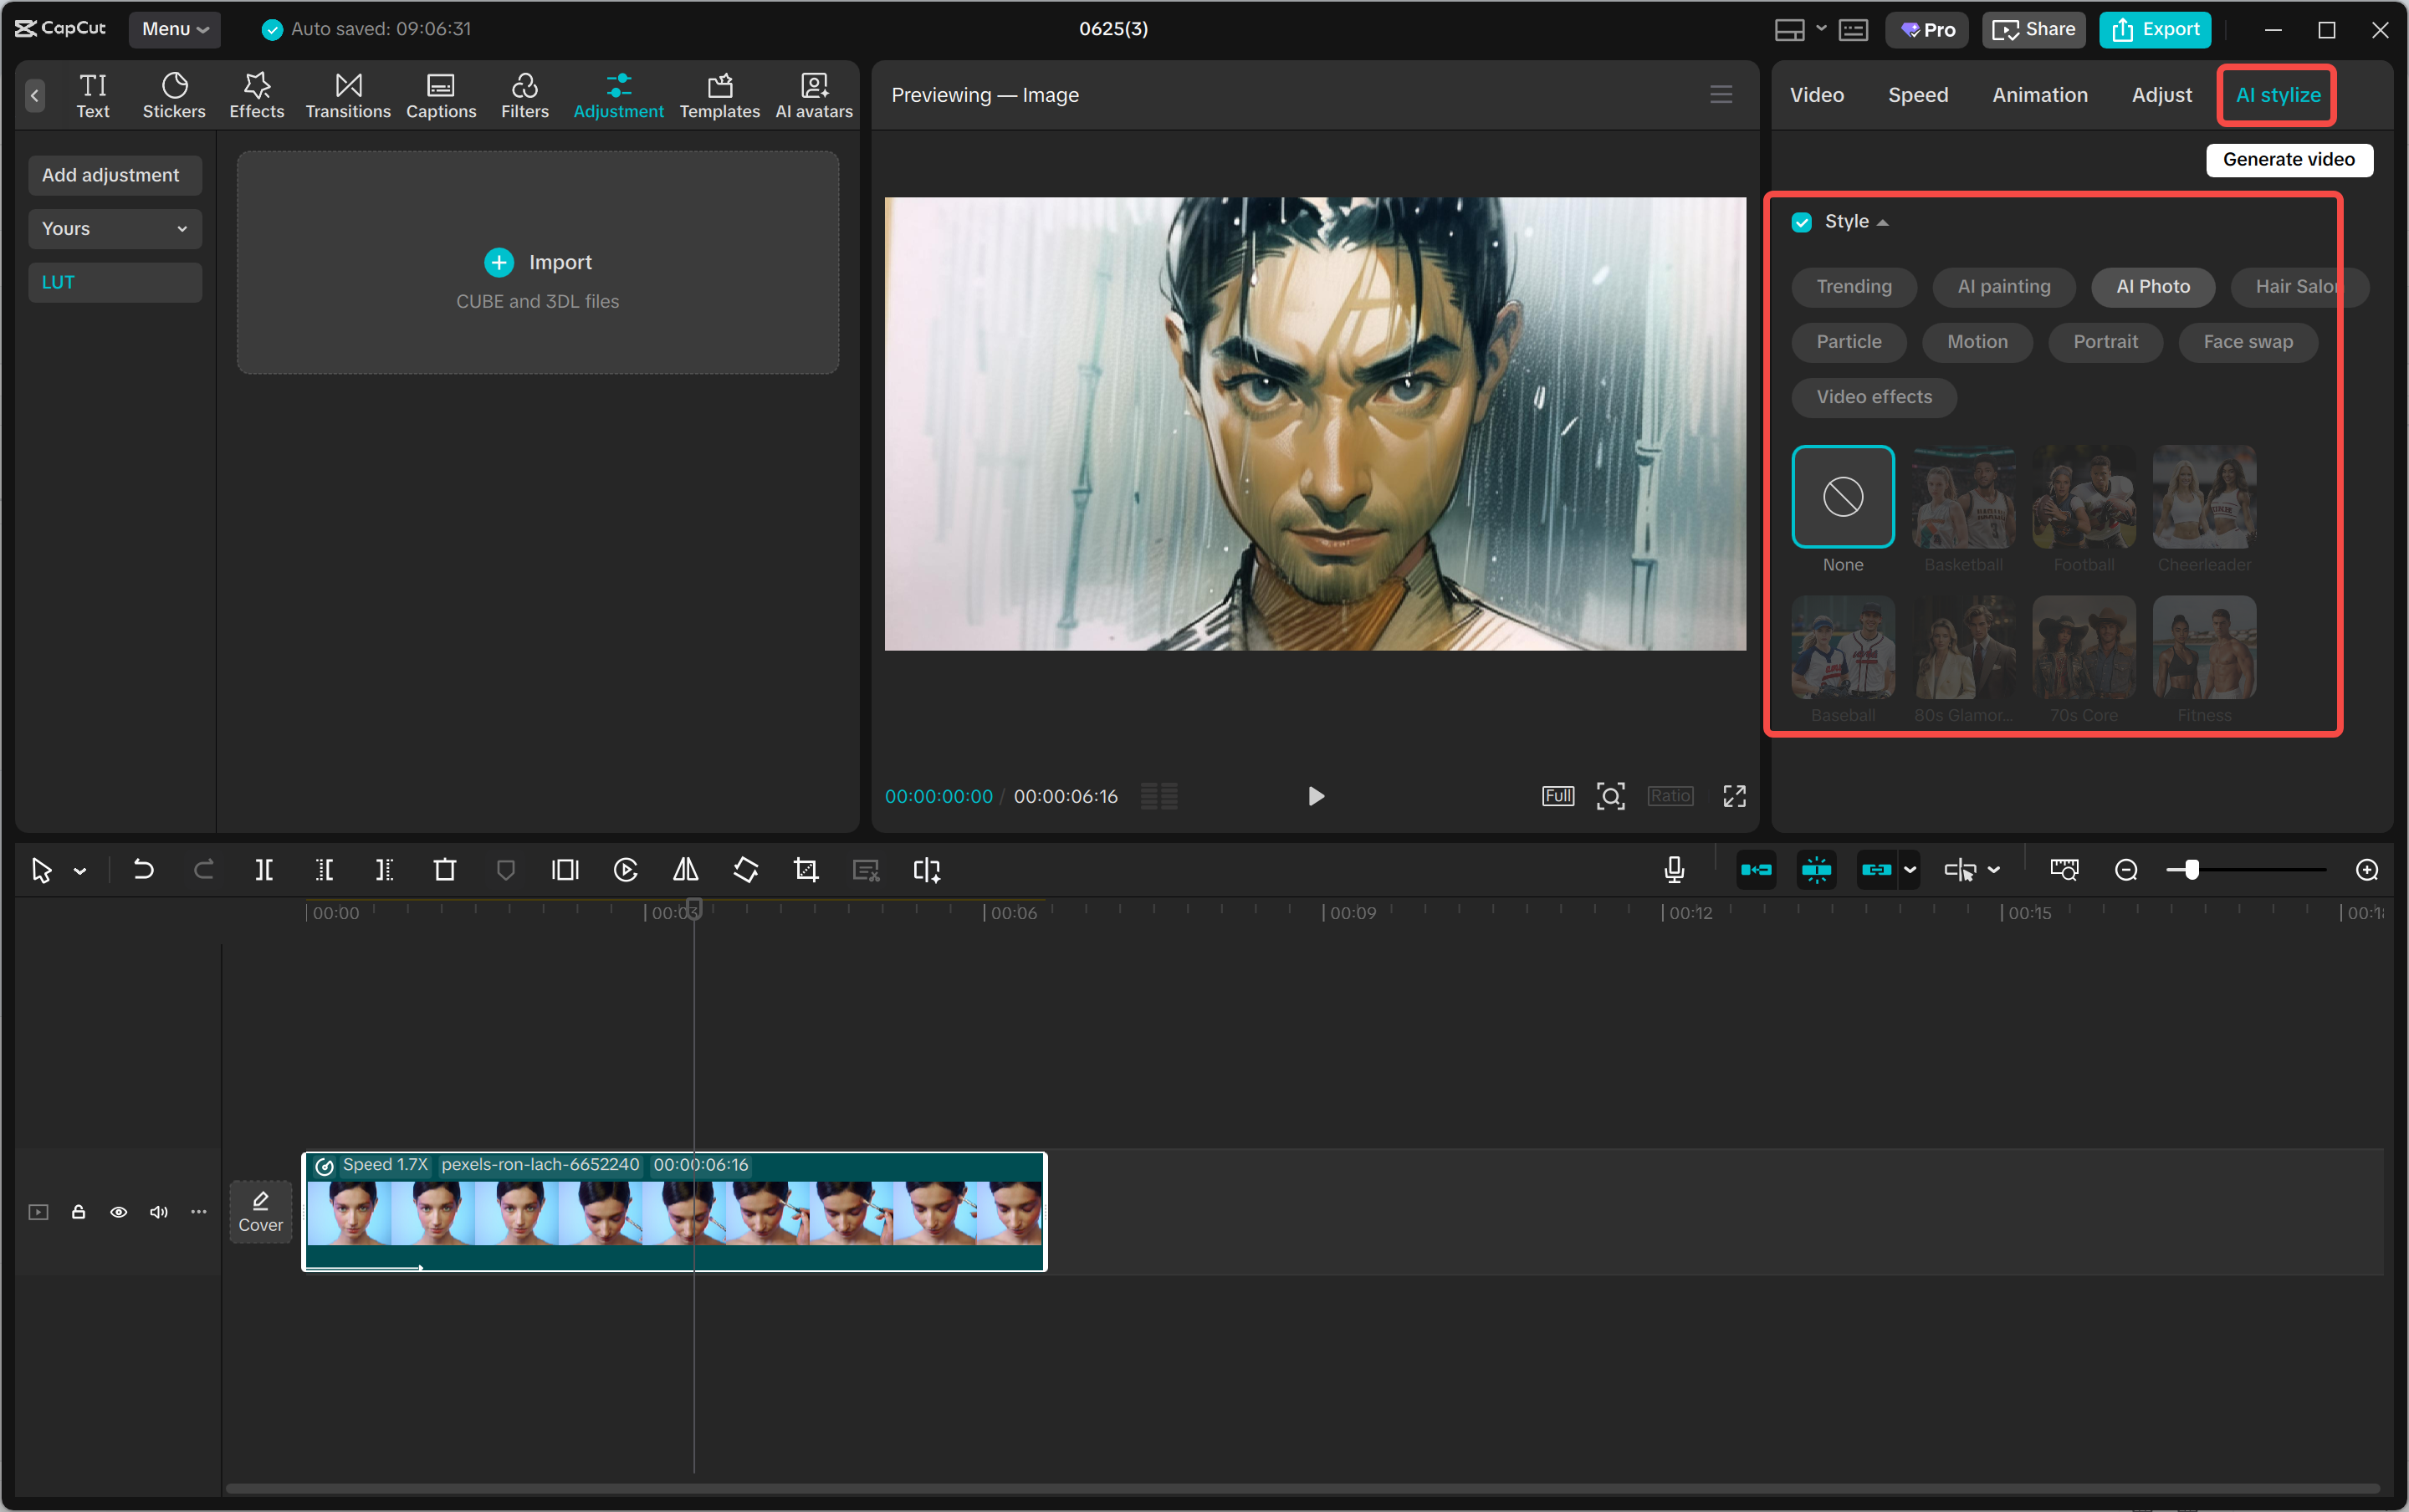Click the Generate video button
This screenshot has width=2409, height=1512.
2288,160
